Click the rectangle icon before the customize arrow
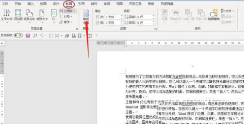The image size is (244, 124). (90, 36)
